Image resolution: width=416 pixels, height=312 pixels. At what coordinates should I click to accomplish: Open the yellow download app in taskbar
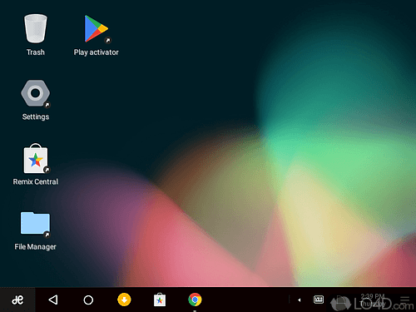pos(124,300)
